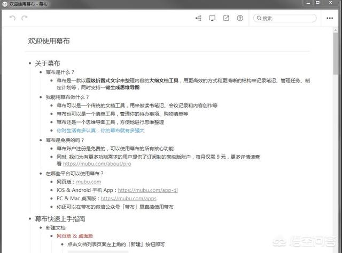342x253 pixels.
Task: Click the line 点击文档列表页面左上角的「新建」按钮即可
Action: click(x=116, y=244)
